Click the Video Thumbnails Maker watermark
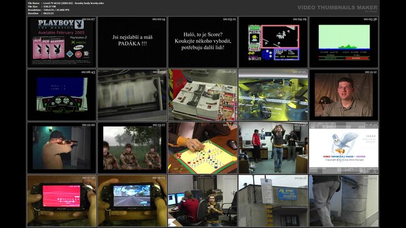Image resolution: width=406 pixels, height=228 pixels. pos(337,8)
